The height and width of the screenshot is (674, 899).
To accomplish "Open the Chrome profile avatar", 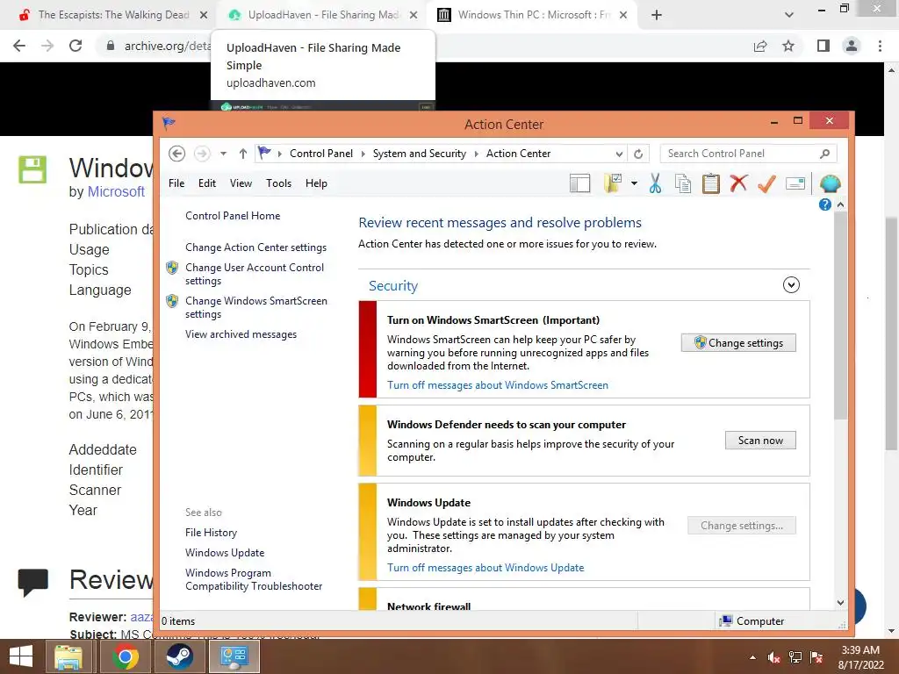I will click(x=852, y=46).
